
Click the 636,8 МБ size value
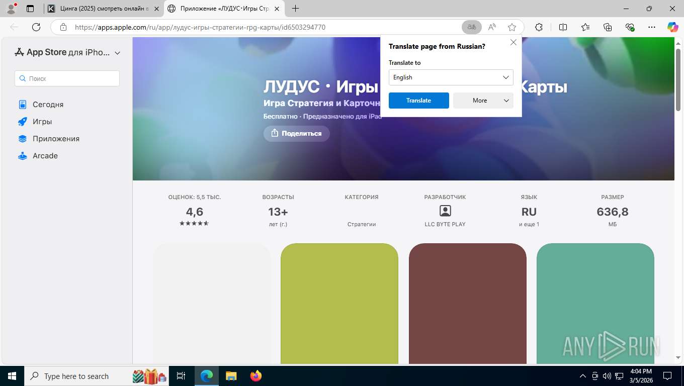point(613,212)
